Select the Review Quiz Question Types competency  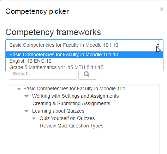point(72,126)
